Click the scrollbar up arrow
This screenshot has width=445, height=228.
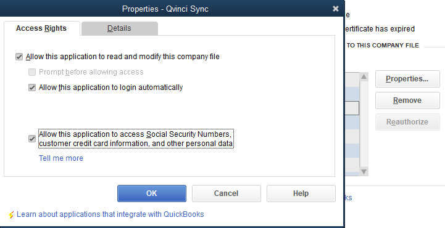pyautogui.click(x=364, y=76)
